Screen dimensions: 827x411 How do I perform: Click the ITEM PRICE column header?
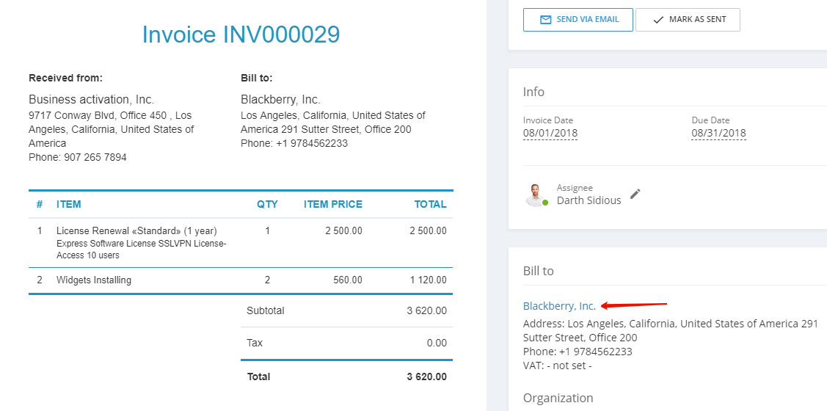[x=333, y=204]
